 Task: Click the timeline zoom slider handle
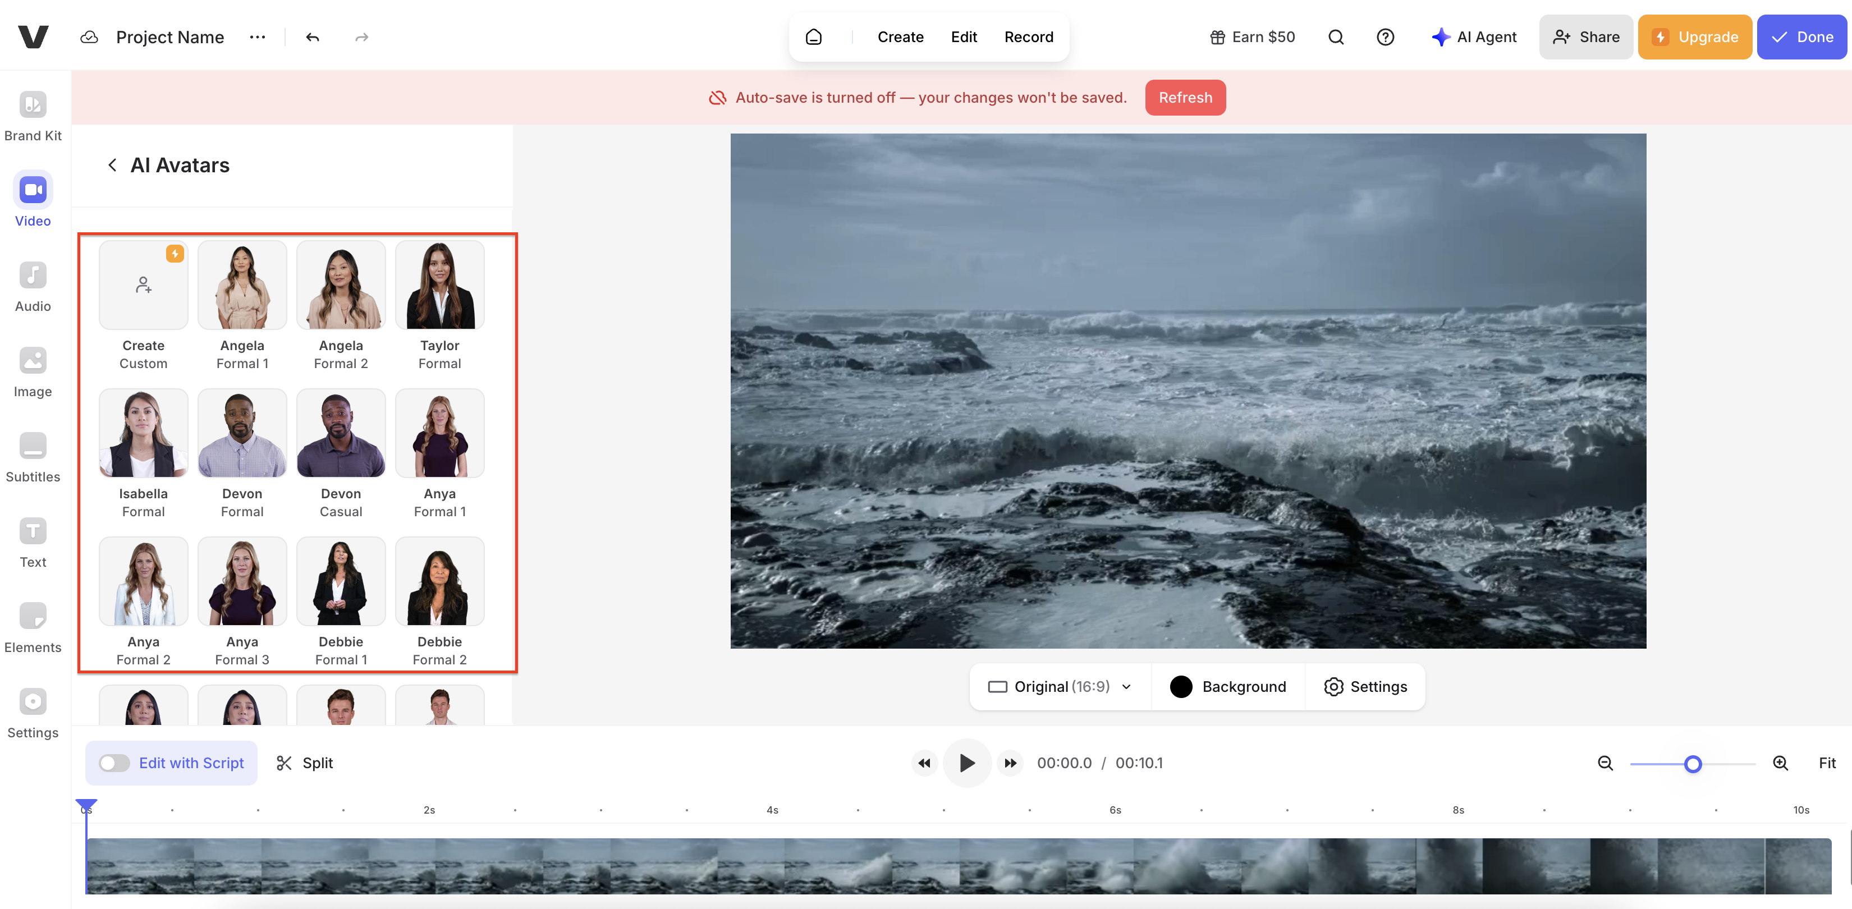1693,764
